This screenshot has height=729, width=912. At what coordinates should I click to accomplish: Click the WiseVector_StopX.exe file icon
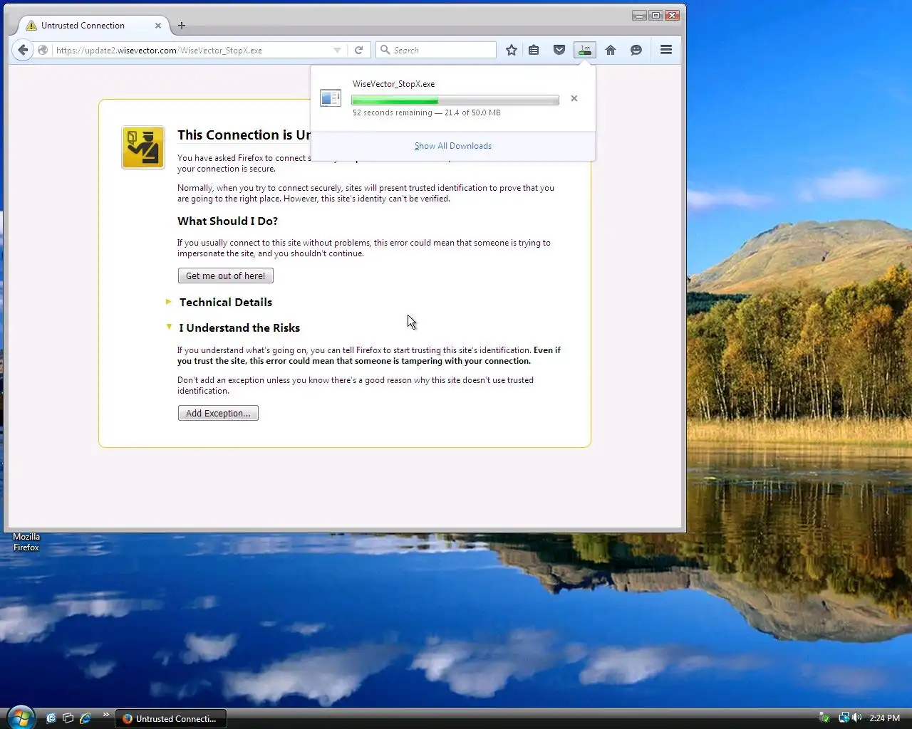click(x=331, y=98)
